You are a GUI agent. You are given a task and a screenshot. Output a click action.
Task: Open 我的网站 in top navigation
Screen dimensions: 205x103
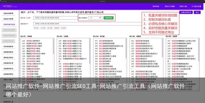click(x=156, y=6)
